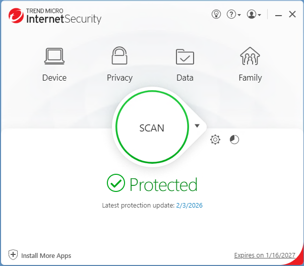The width and height of the screenshot is (304, 266).
Task: Click the green Protected status checkmark
Action: [116, 183]
